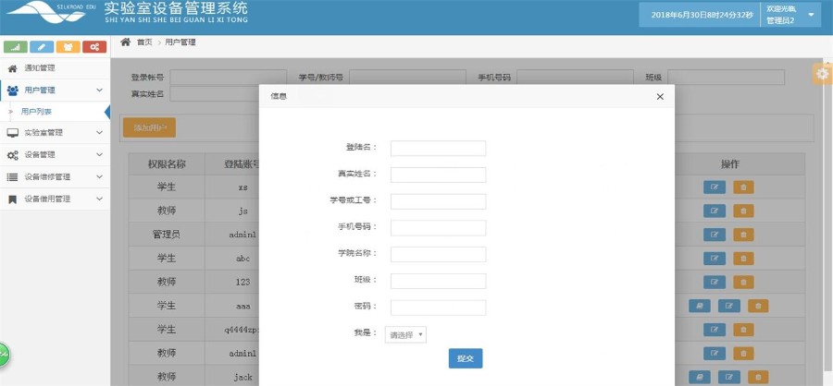Focus the 真实姓名 dialog input field

click(x=439, y=175)
